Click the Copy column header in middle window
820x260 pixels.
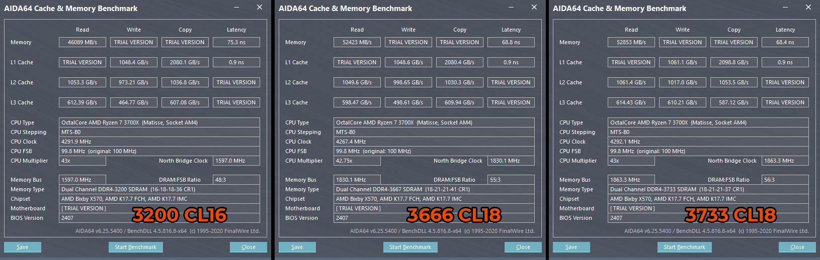(x=460, y=30)
